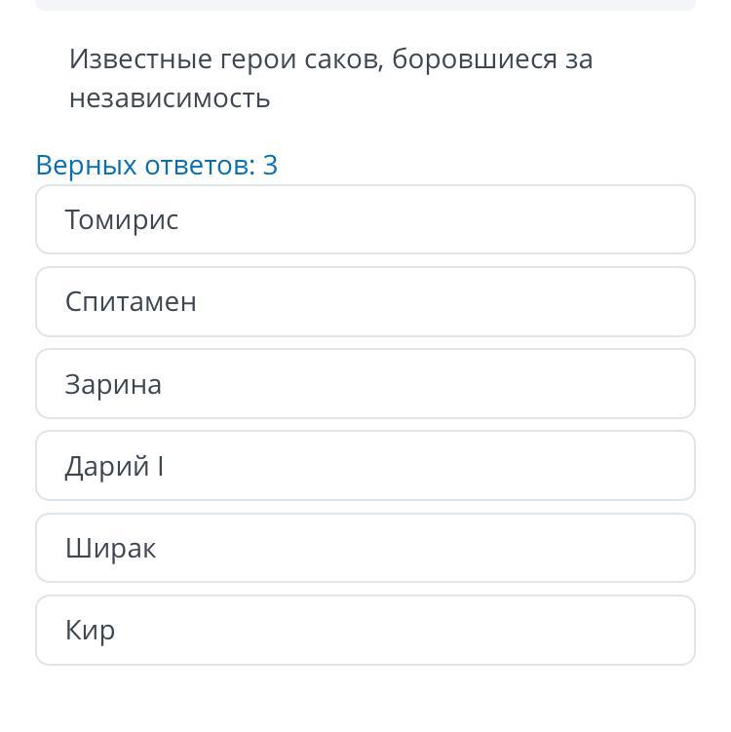Select the answer option Спитамен
The height and width of the screenshot is (732, 731).
coord(365,302)
